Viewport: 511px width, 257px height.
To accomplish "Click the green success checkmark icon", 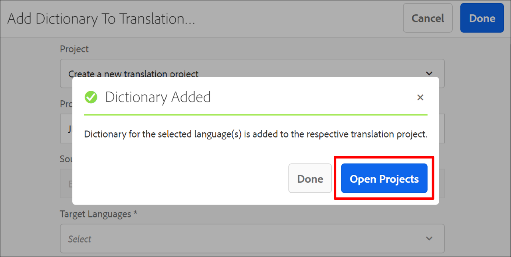I will (x=91, y=97).
